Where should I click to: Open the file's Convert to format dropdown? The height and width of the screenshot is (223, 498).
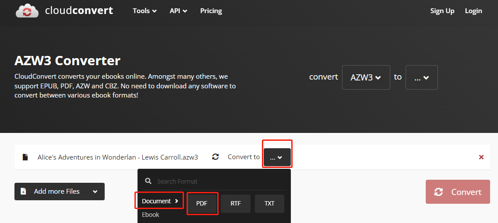click(x=277, y=157)
